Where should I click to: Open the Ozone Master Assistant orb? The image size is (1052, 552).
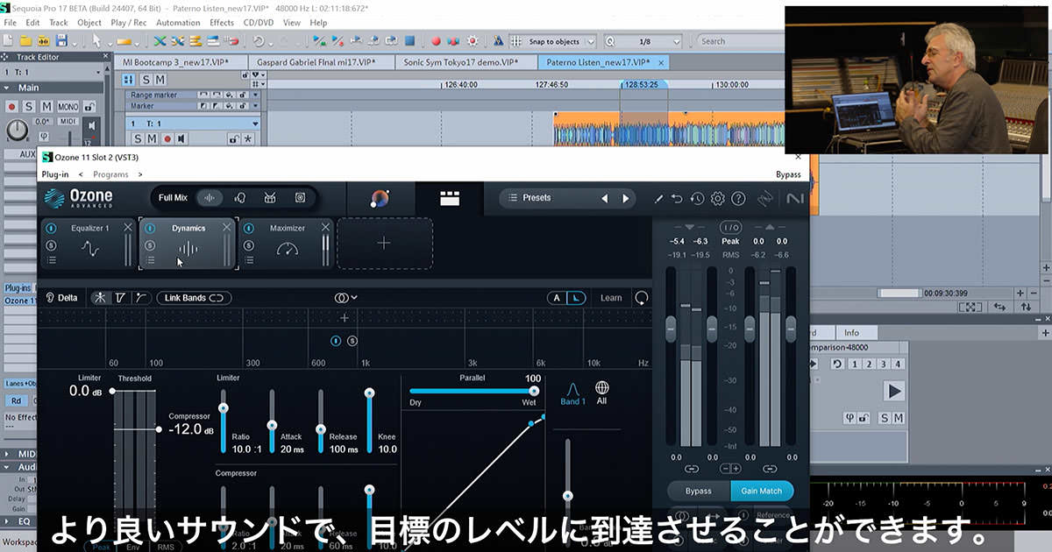pos(380,199)
